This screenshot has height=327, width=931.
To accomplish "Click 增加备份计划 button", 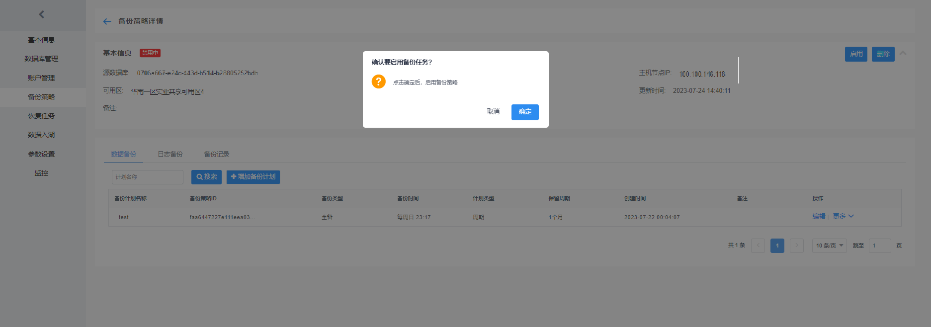I will 253,177.
